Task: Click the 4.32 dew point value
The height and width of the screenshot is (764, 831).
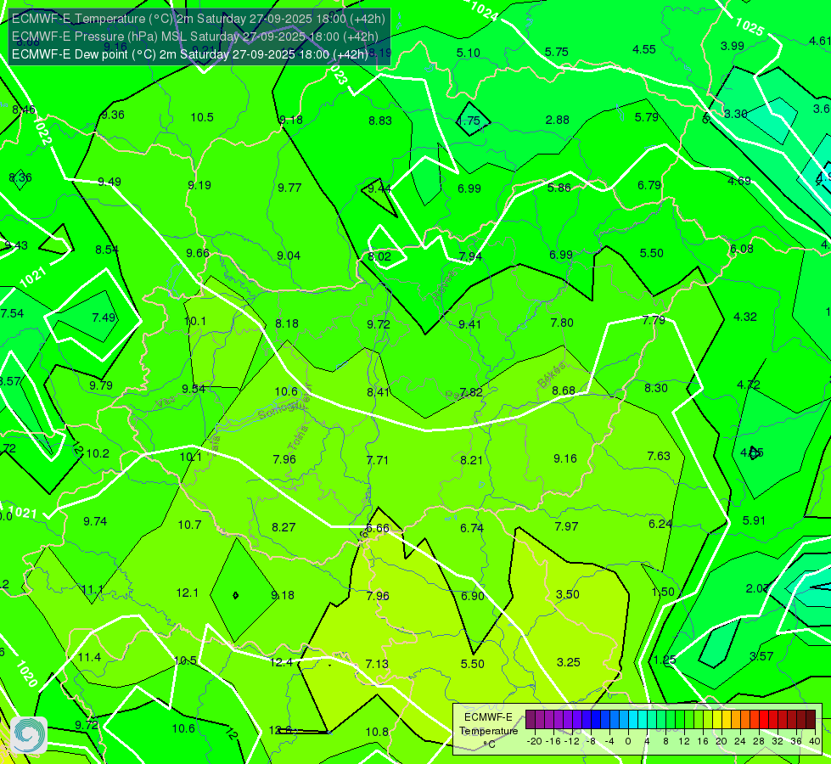Action: 745,317
